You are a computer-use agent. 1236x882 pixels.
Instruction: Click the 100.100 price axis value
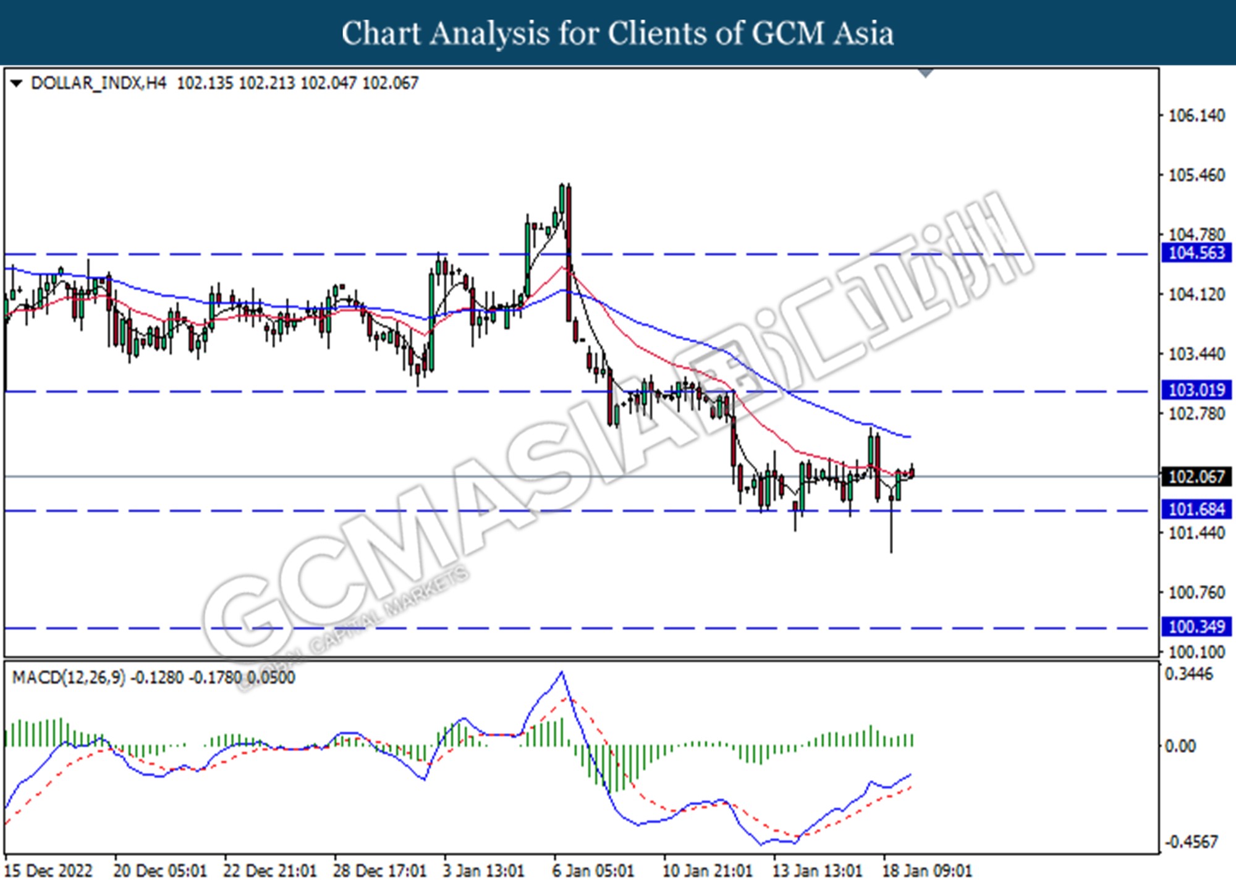(1196, 652)
